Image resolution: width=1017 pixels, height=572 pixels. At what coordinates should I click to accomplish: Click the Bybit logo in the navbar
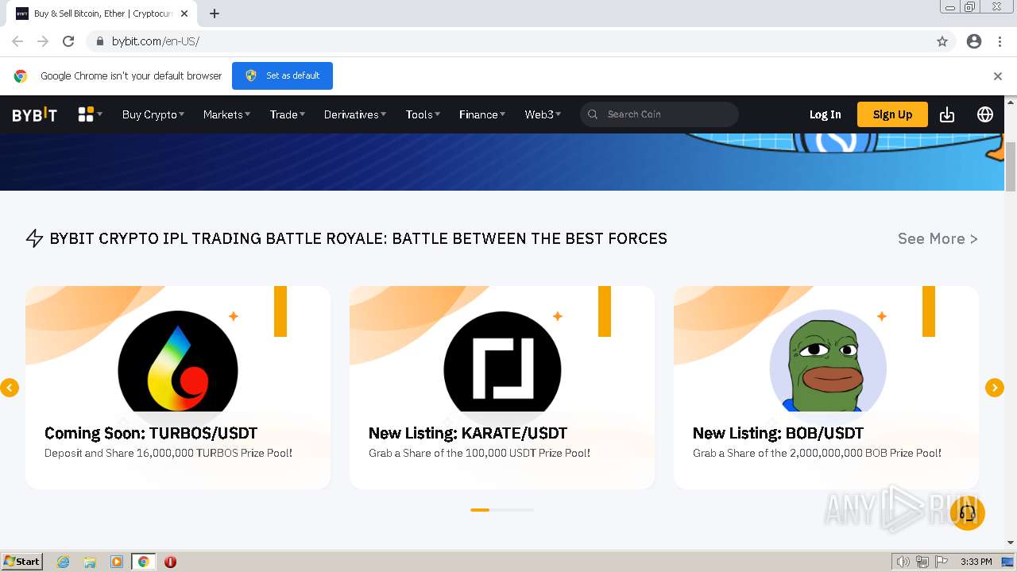[35, 114]
